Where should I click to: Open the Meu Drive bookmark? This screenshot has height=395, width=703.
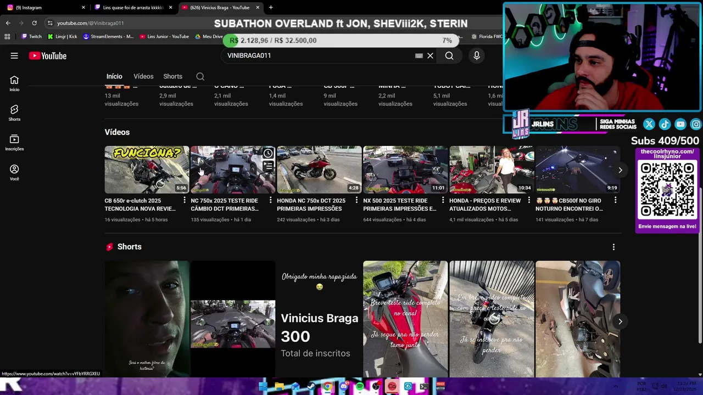click(209, 36)
